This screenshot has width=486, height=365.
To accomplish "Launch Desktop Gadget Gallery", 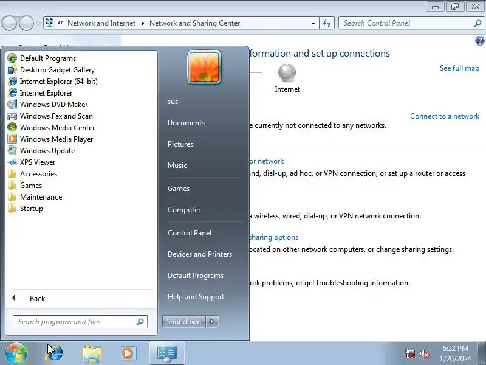I will 51,70.
